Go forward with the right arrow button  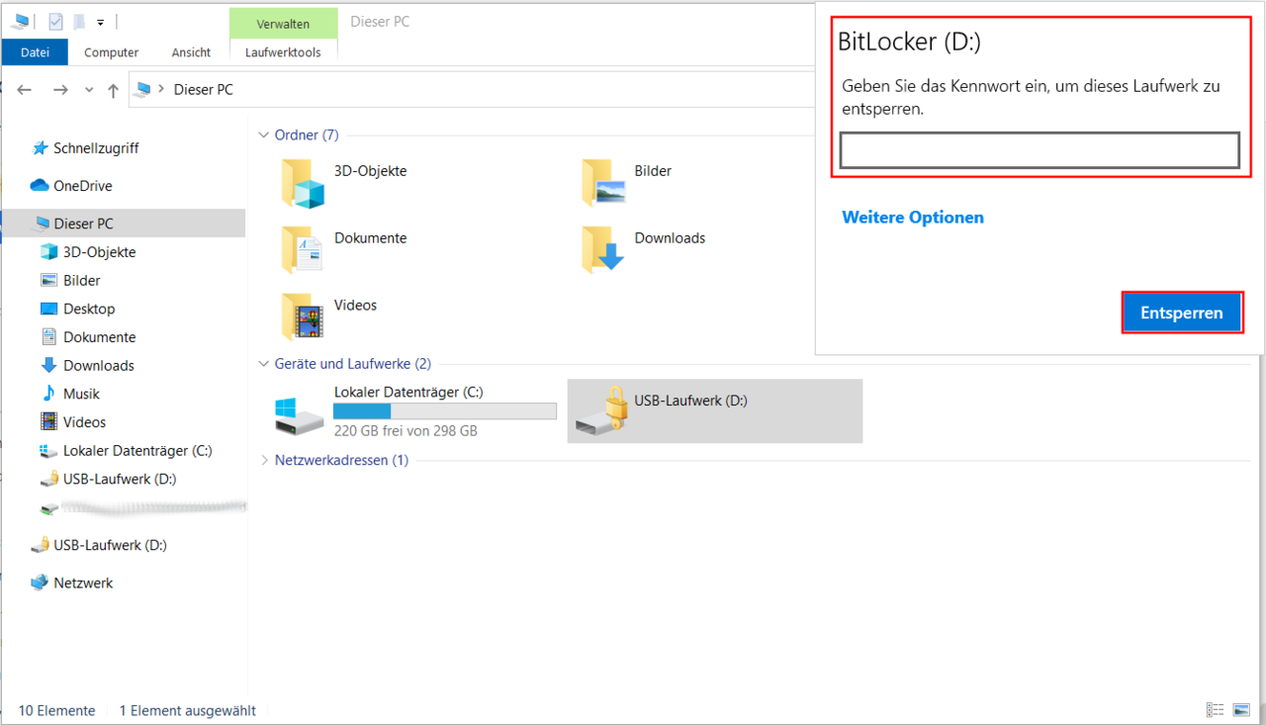tap(60, 90)
